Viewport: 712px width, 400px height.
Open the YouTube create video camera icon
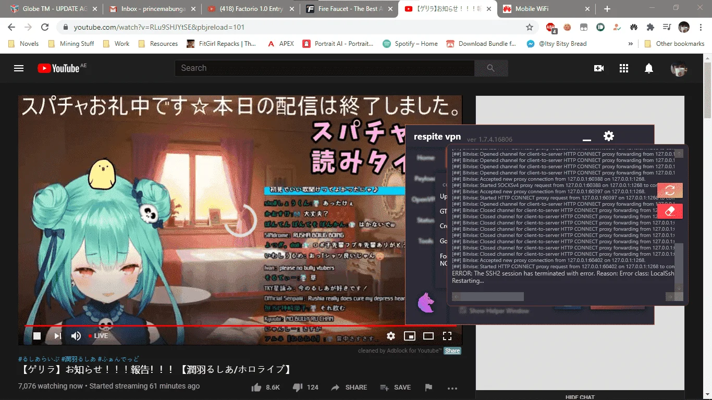pyautogui.click(x=599, y=68)
